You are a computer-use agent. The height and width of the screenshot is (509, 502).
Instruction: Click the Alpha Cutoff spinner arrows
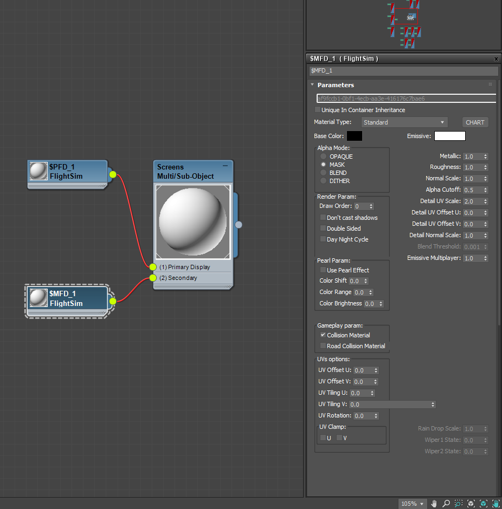(485, 190)
